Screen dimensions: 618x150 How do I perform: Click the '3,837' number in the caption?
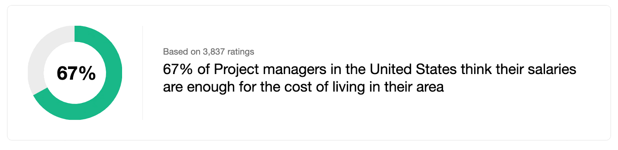214,52
